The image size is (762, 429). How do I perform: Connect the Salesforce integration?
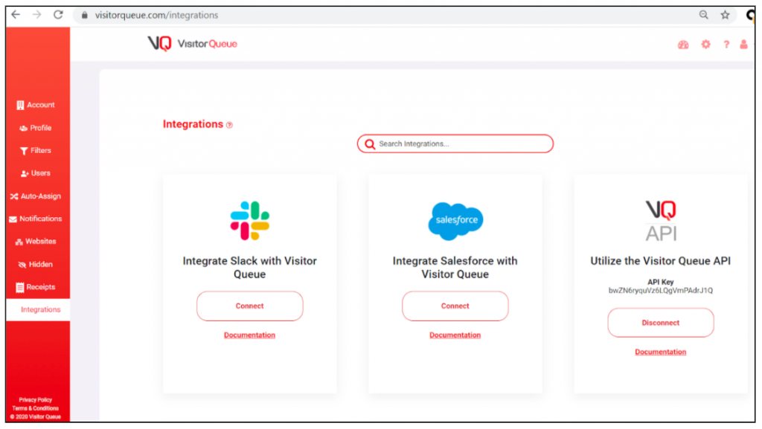[x=455, y=306]
